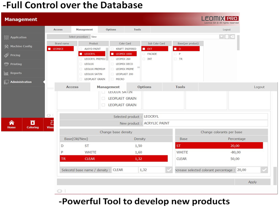
Task: Tick the FACADE sub color card checkbox
Action: (x=144, y=54)
